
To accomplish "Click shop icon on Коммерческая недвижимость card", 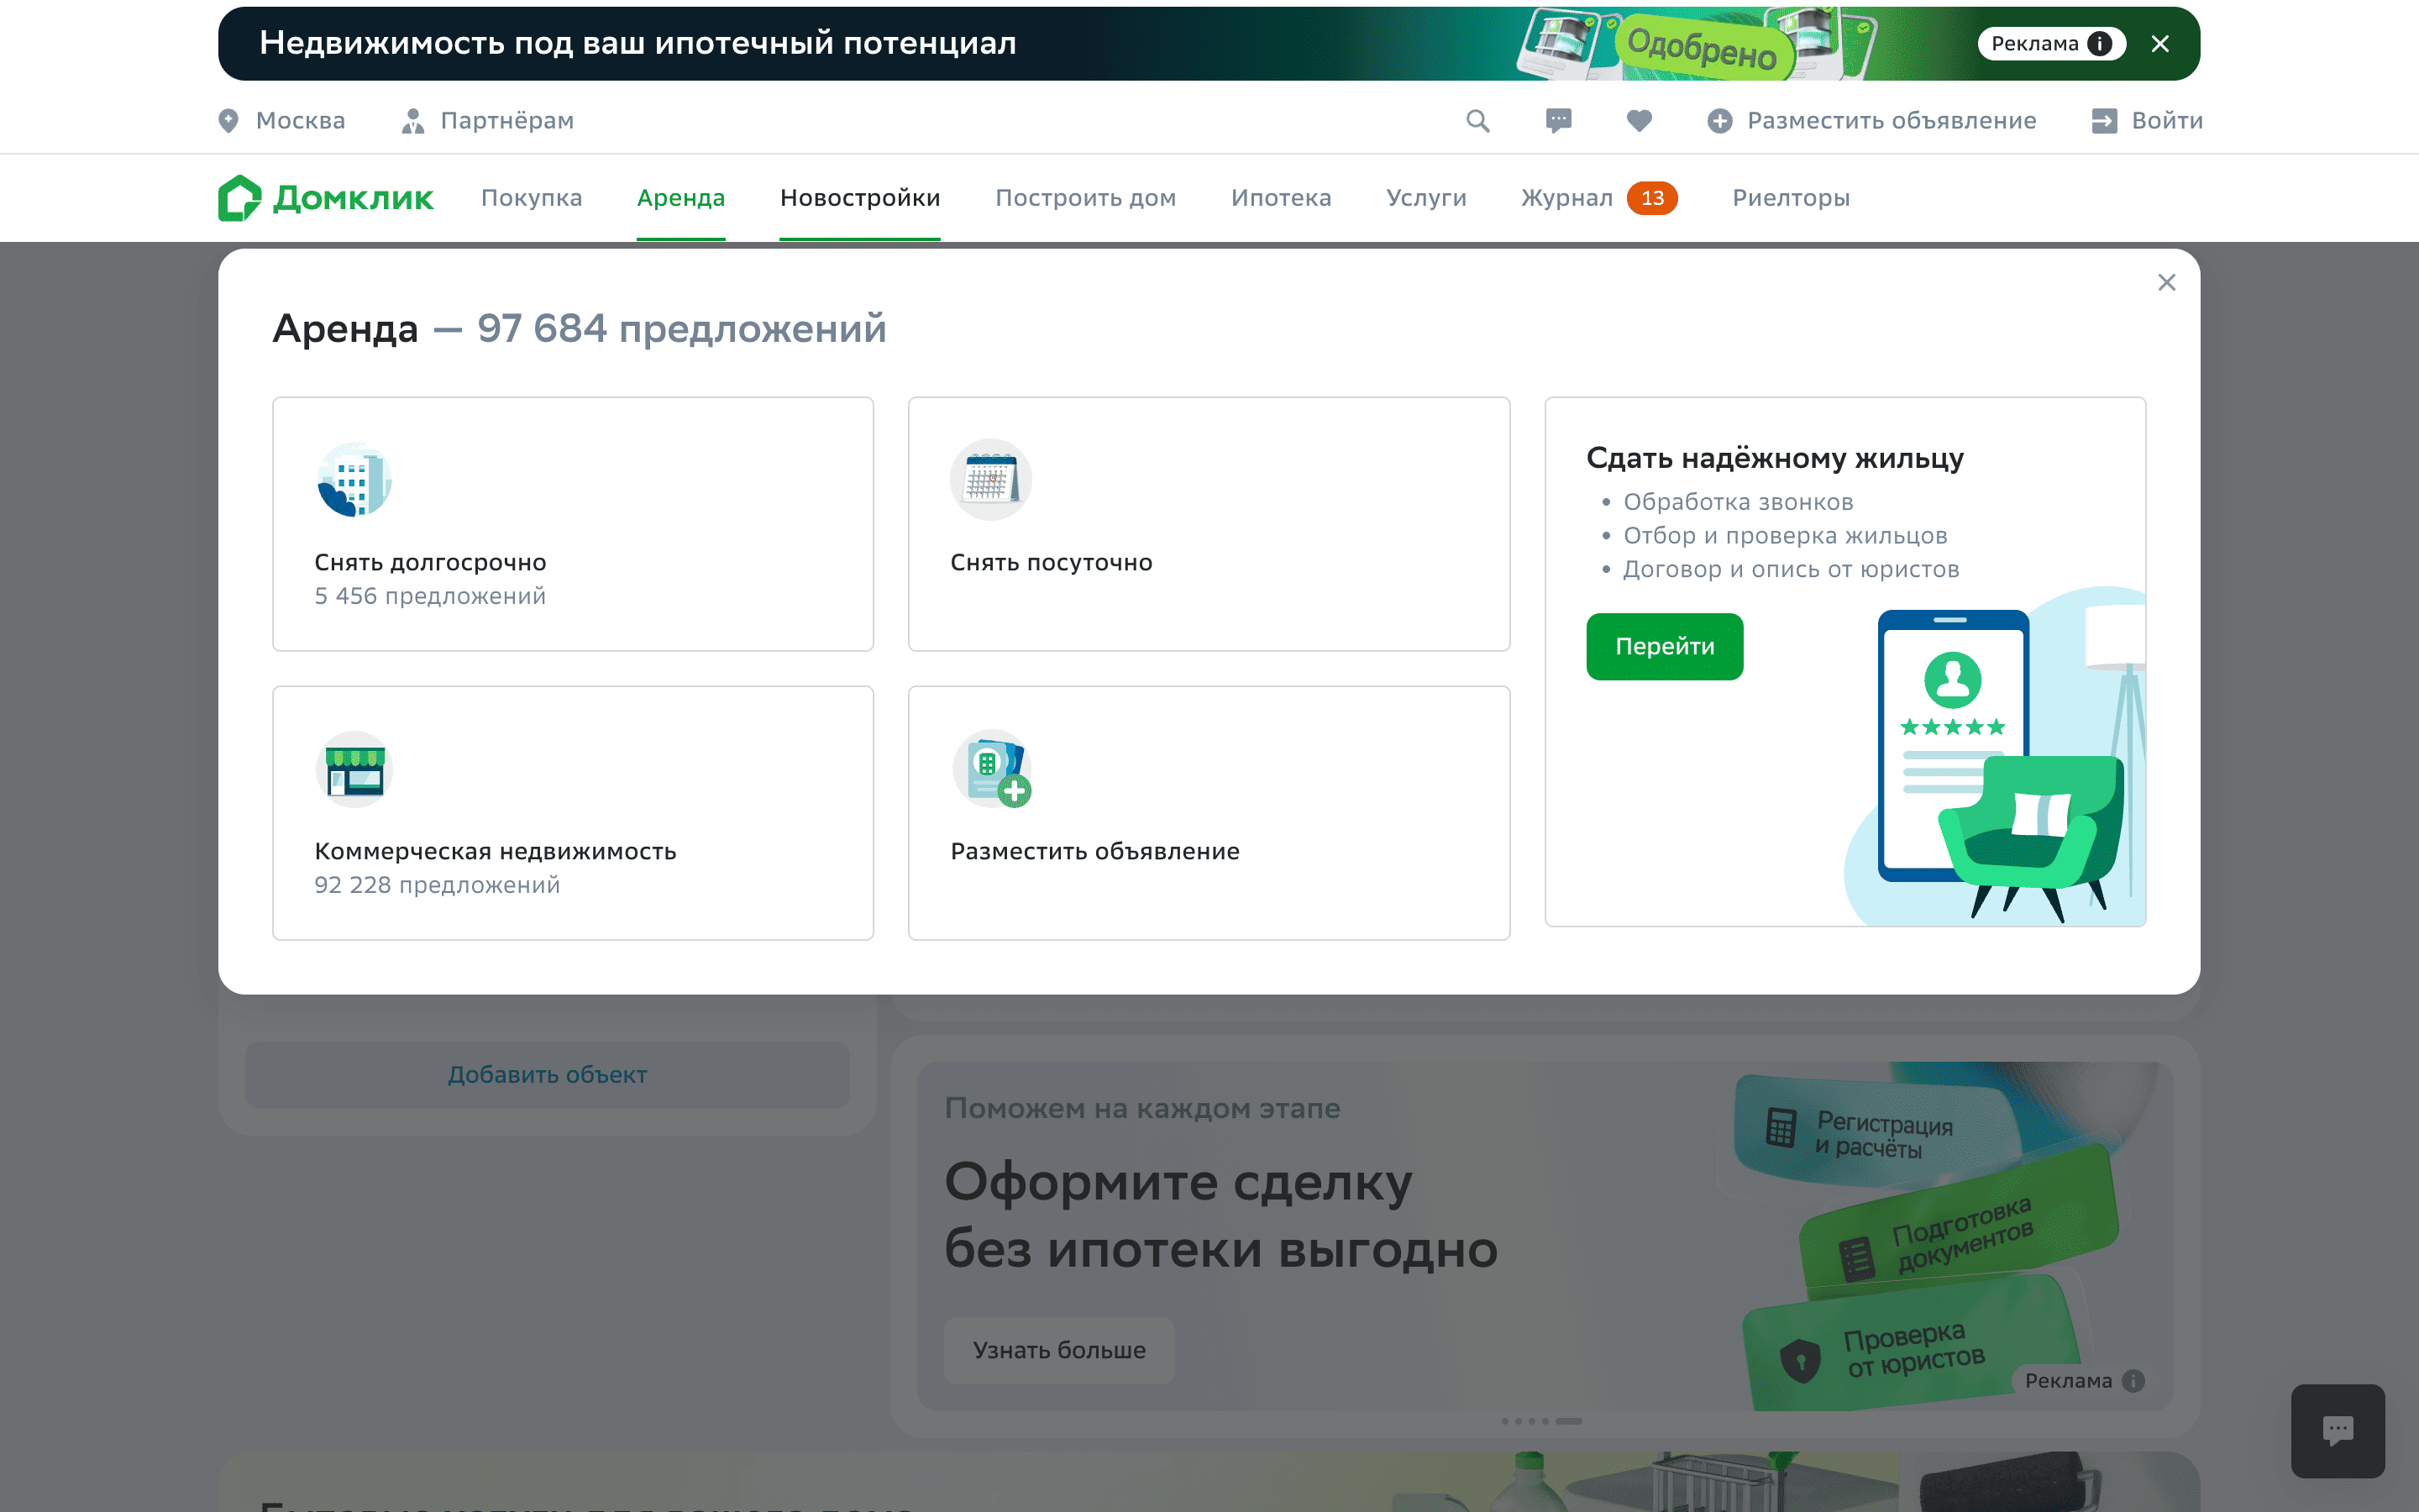I will click(x=354, y=769).
